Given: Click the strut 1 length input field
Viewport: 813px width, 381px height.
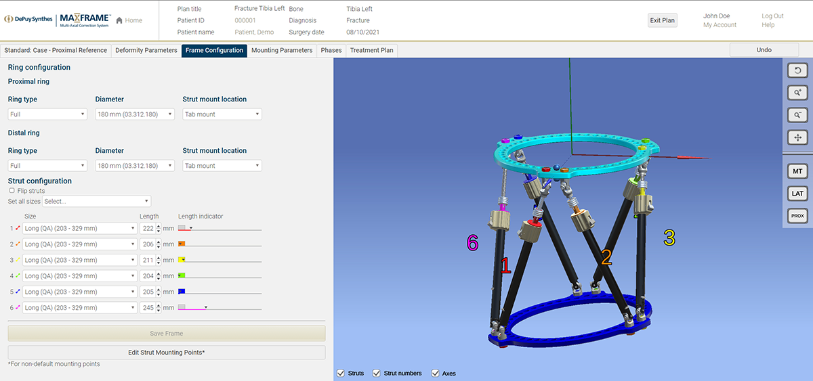Looking at the screenshot, I should click(x=148, y=229).
